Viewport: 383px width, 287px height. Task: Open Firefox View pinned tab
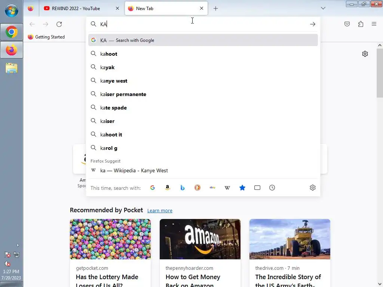point(31,9)
